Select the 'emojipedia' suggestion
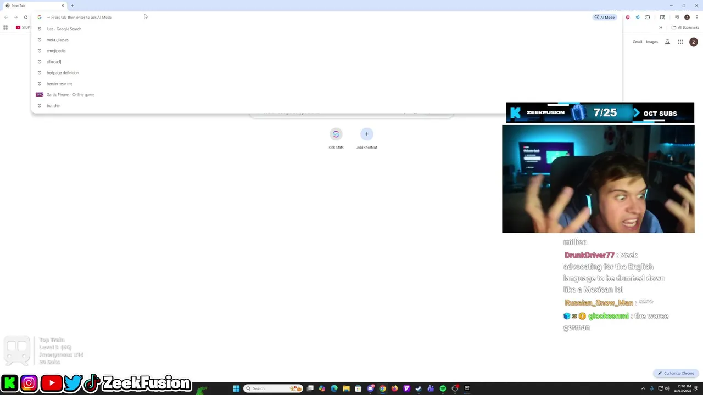Viewport: 703px width, 395px height. [x=326, y=50]
